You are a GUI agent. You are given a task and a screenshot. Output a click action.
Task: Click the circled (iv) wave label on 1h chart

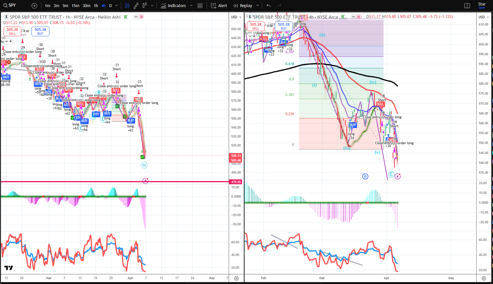(144, 165)
